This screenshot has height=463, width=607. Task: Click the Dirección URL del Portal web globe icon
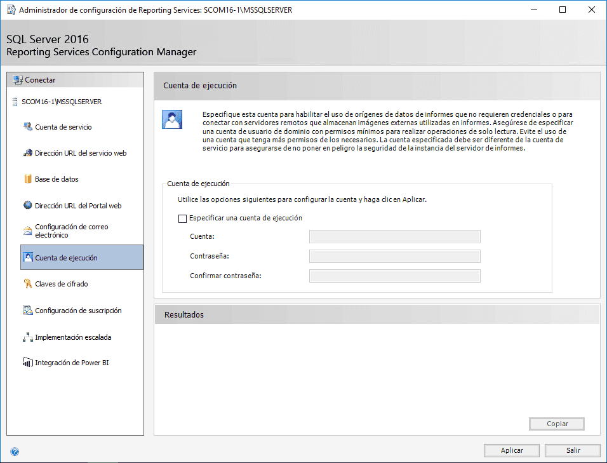(27, 205)
